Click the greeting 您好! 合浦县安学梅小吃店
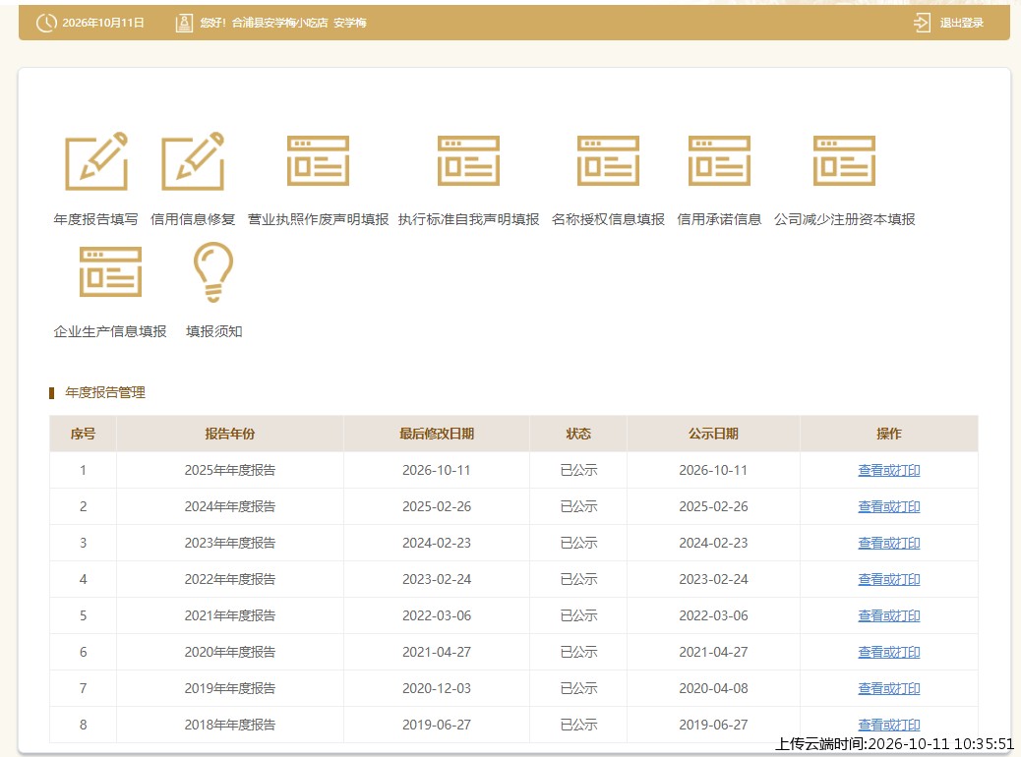 click(x=264, y=23)
